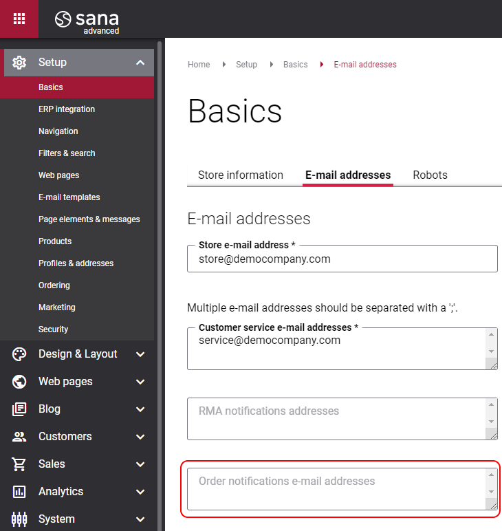The height and width of the screenshot is (531, 502).
Task: Expand the System section chevron
Action: tap(140, 519)
